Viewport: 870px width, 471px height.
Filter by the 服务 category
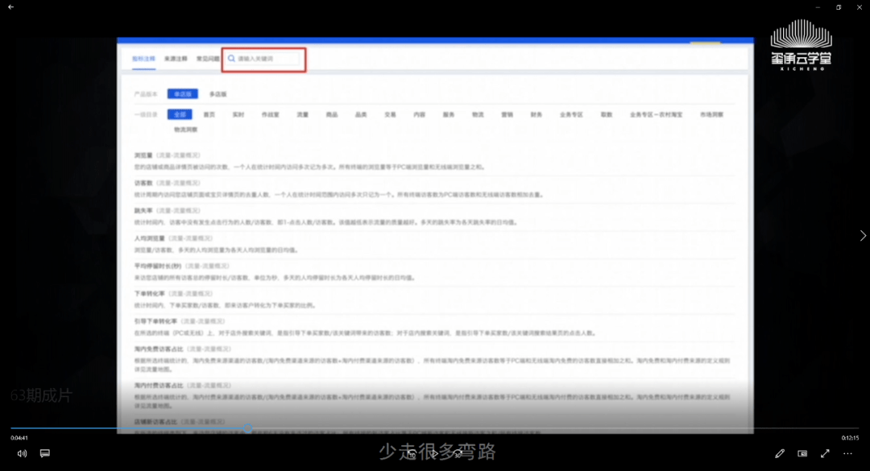(x=449, y=114)
